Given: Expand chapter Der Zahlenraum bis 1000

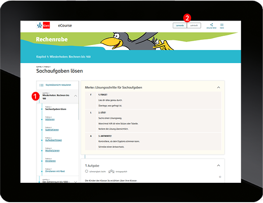Looking at the screenshot, I should coord(76,182).
